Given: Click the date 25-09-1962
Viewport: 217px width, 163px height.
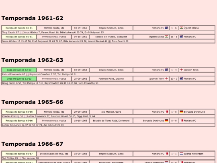Looking at the screenshot, I should click(80, 79).
